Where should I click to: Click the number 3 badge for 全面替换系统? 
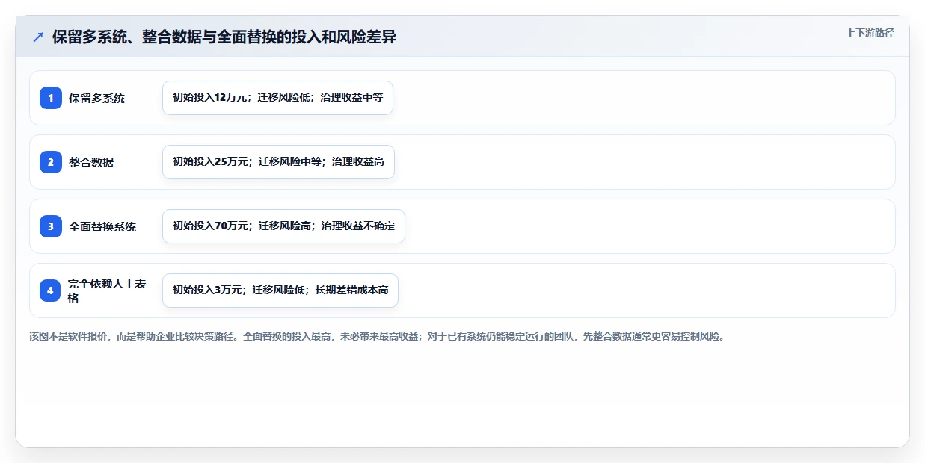(x=51, y=226)
